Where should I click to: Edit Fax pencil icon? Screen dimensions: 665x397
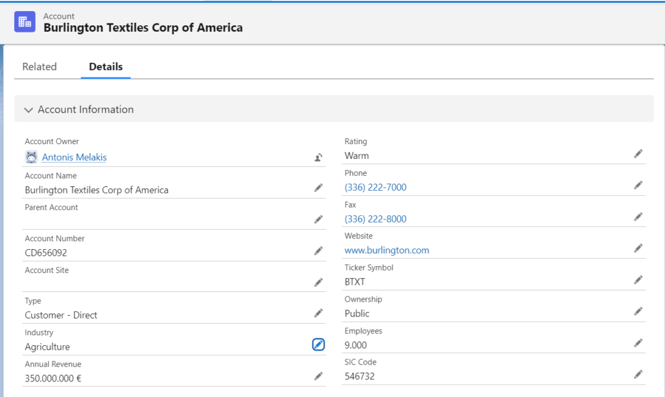tap(638, 217)
